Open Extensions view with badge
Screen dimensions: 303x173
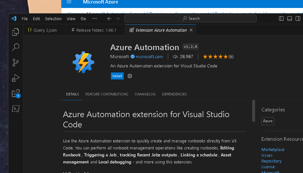(16, 94)
